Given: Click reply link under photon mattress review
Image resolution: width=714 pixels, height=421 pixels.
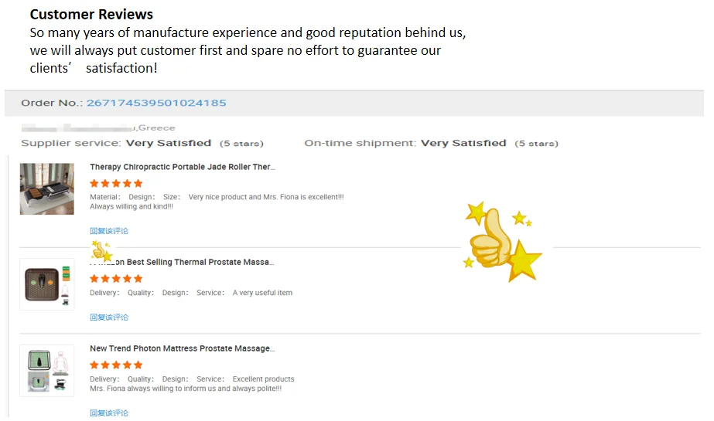Looking at the screenshot, I should 109,413.
